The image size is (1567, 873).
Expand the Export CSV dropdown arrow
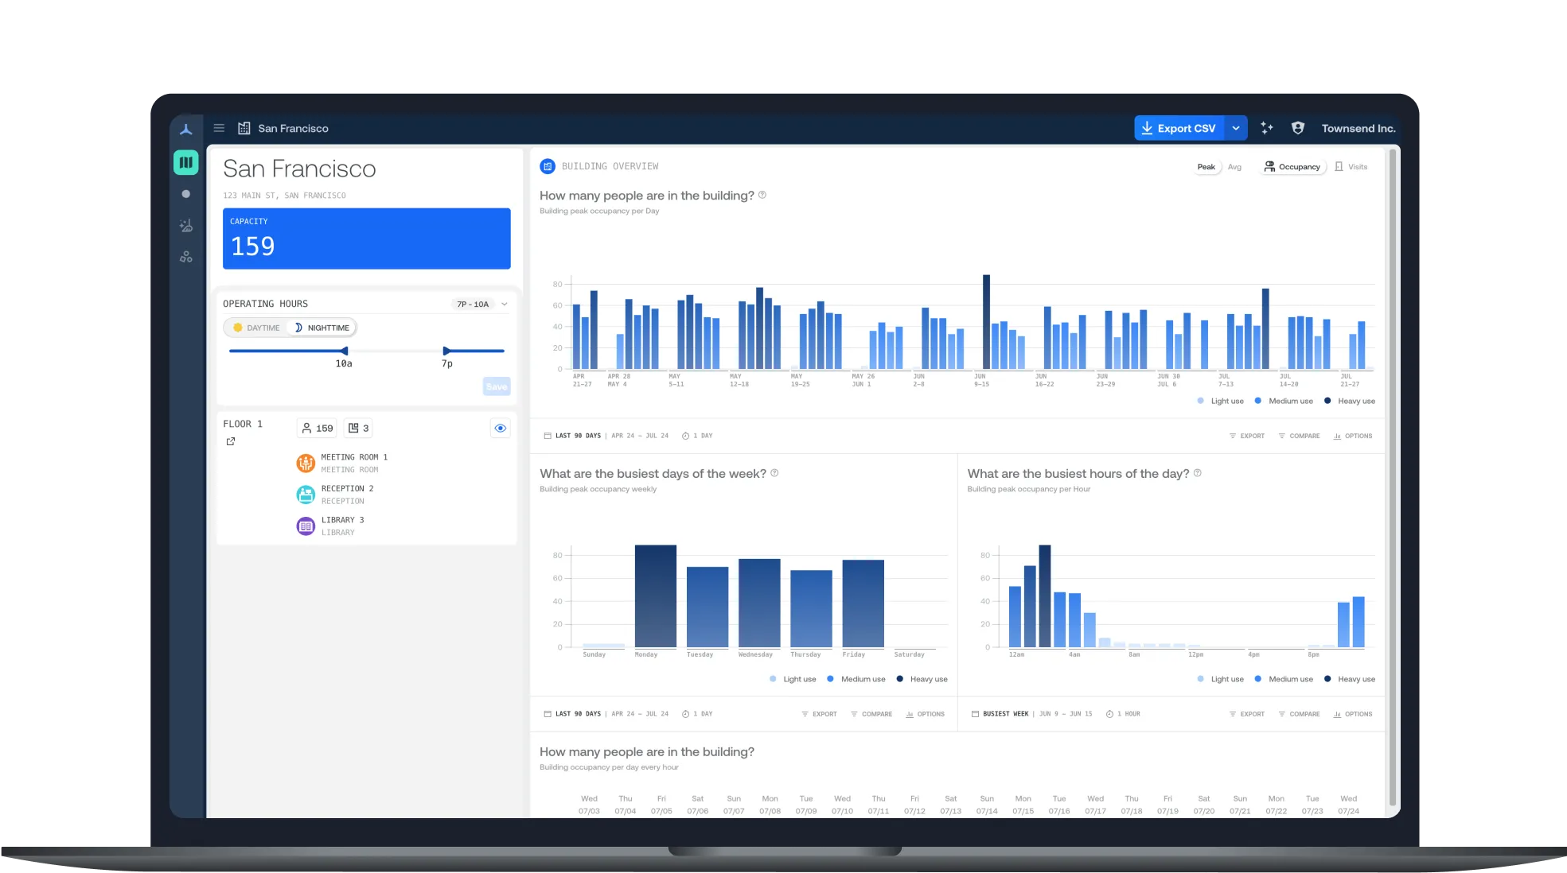pos(1235,128)
